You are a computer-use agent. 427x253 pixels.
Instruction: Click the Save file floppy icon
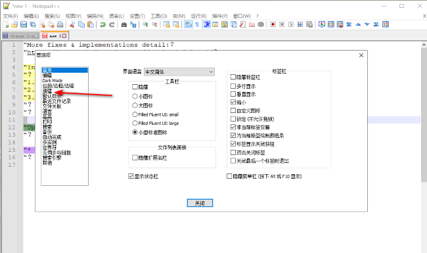[x=24, y=24]
